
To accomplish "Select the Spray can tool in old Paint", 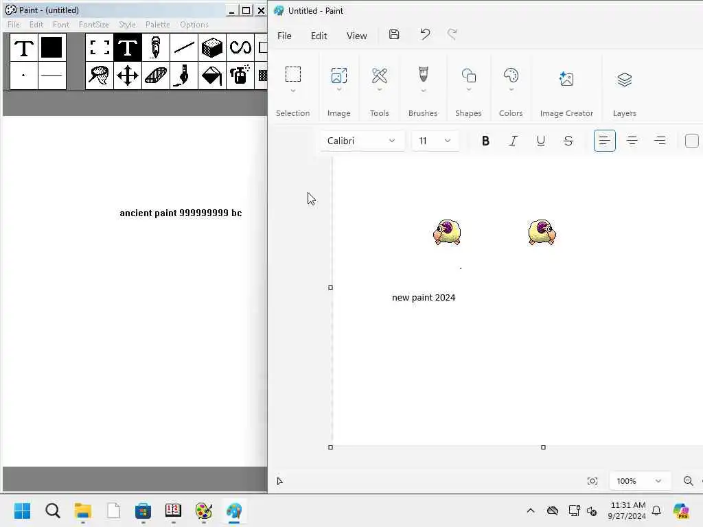I will [240, 75].
